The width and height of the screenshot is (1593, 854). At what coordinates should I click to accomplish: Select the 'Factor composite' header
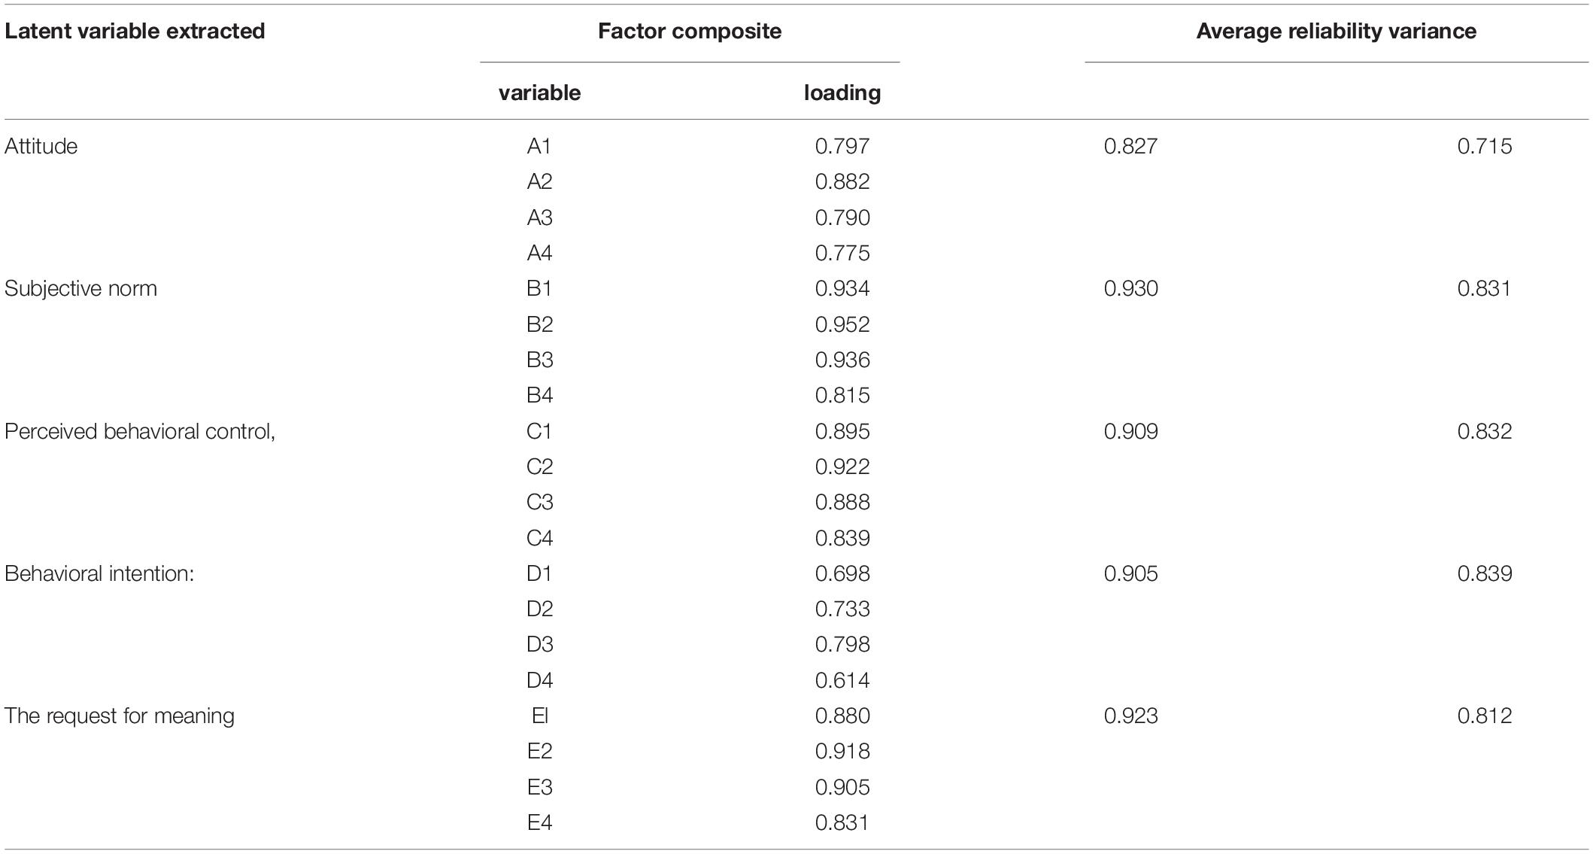[690, 31]
